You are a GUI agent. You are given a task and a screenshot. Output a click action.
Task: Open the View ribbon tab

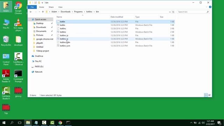click(60, 7)
